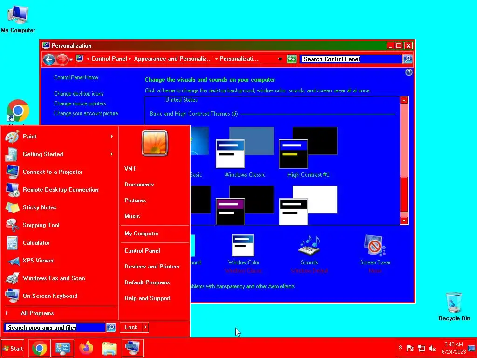Open Paint from the Start menu
The width and height of the screenshot is (477, 358).
pyautogui.click(x=59, y=137)
